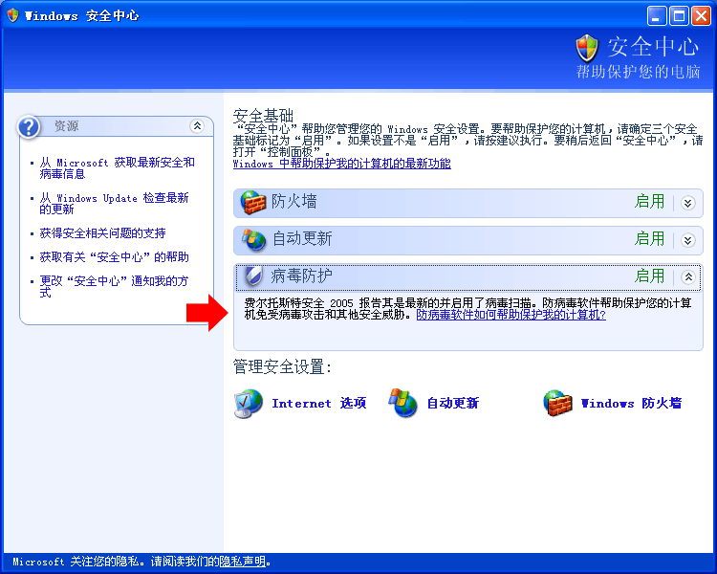Click the 安全中心 shield logo in banner
Image resolution: width=717 pixels, height=574 pixels.
587,48
